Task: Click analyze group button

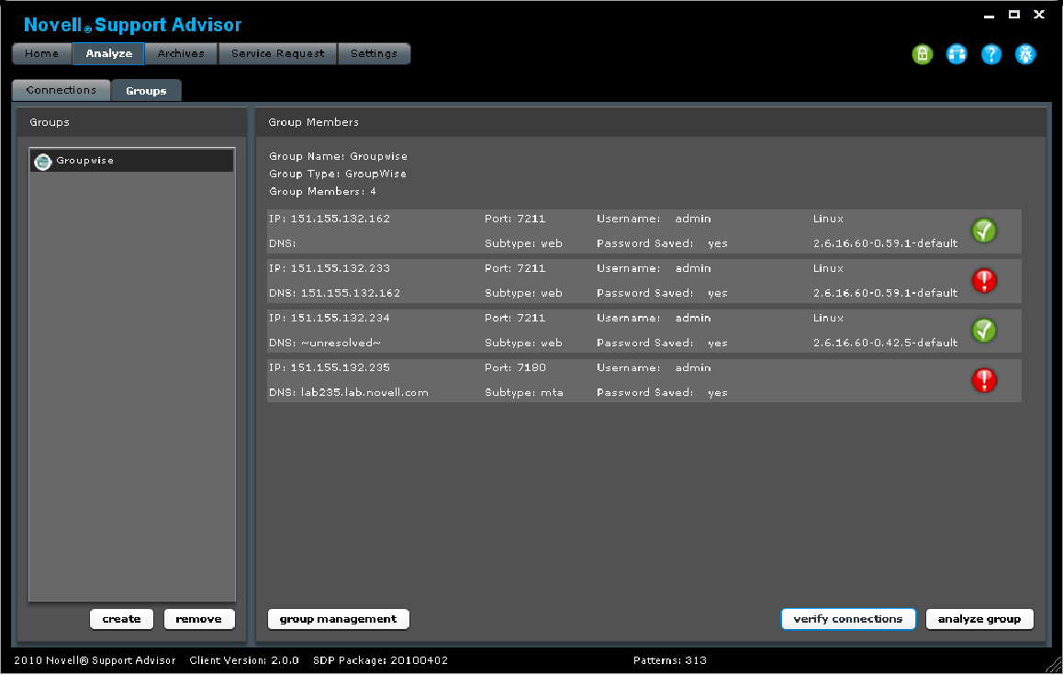Action: pos(979,619)
